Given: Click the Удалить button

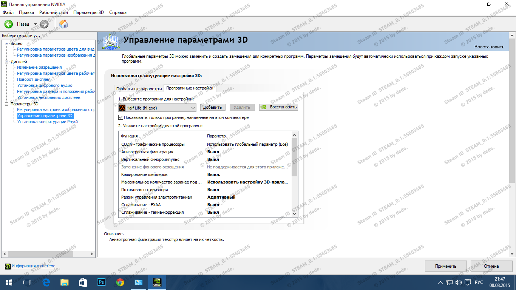Looking at the screenshot, I should pyautogui.click(x=242, y=108).
